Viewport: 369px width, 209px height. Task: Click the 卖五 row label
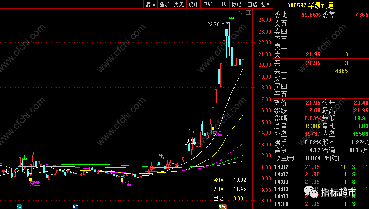pyautogui.click(x=281, y=23)
